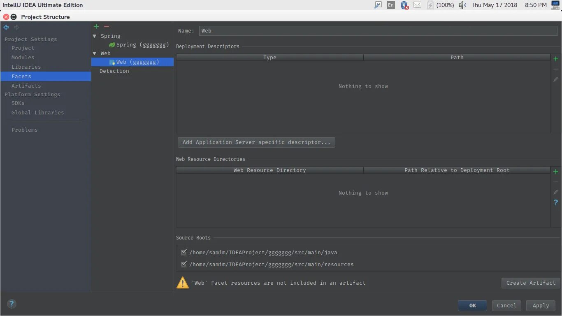Screen dimensions: 562x316
Task: Focus the facet Name input field
Action: point(378,31)
